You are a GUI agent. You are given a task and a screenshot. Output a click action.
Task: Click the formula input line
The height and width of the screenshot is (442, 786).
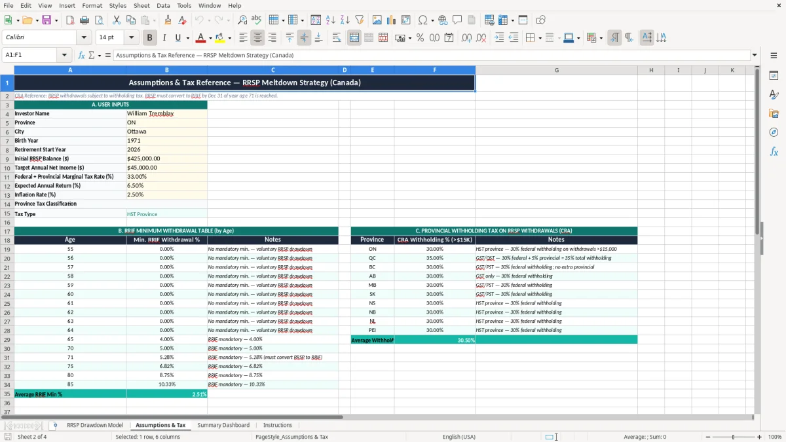431,55
